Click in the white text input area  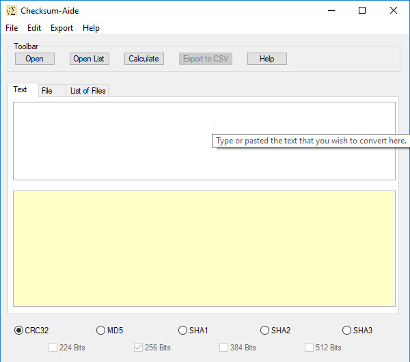(x=204, y=141)
